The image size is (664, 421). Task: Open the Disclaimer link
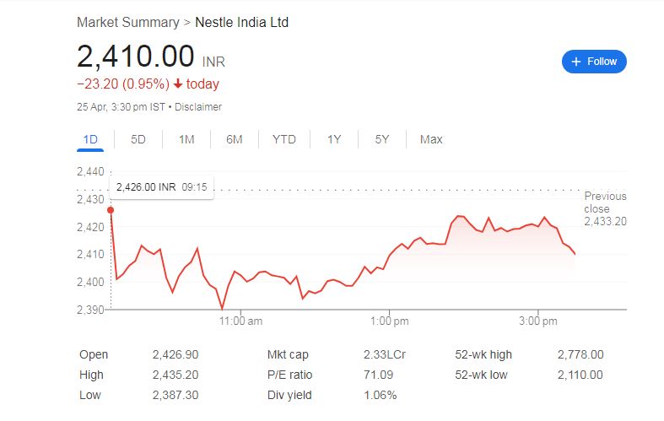click(x=198, y=107)
